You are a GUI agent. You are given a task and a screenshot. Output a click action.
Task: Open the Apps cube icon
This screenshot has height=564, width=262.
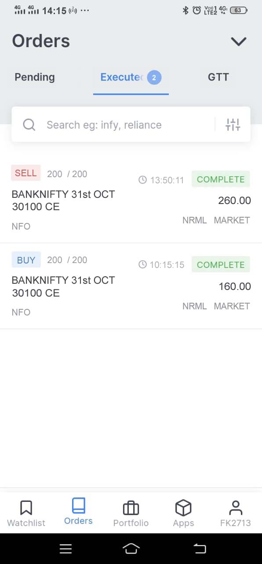(183, 508)
